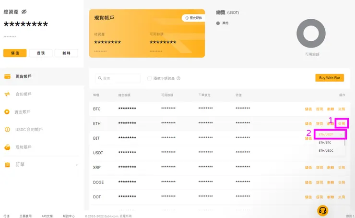
Task: Click 儲值 in the BTC row
Action: [308, 109]
